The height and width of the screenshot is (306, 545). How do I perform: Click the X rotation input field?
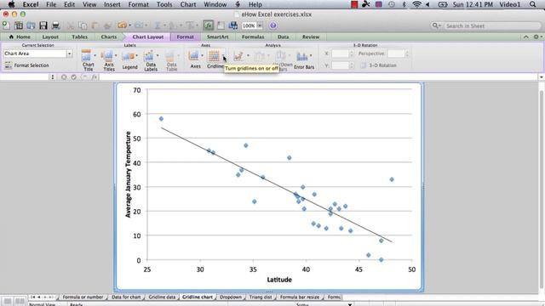(x=340, y=54)
